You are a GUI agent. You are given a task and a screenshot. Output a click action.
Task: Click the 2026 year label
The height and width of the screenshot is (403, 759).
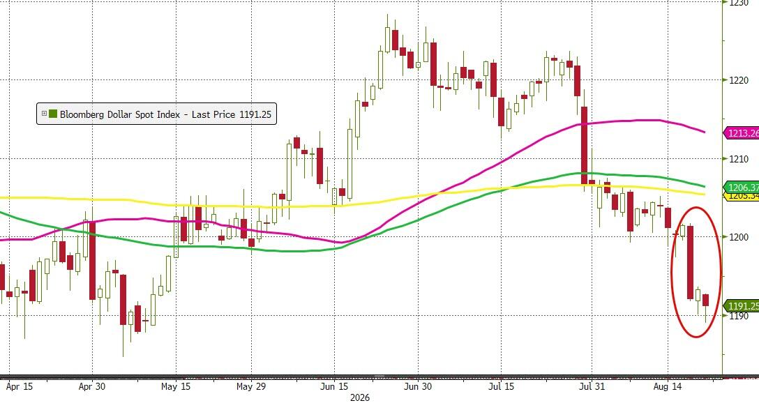point(360,397)
